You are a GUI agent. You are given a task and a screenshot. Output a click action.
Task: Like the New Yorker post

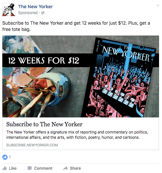pyautogui.click(x=10, y=168)
